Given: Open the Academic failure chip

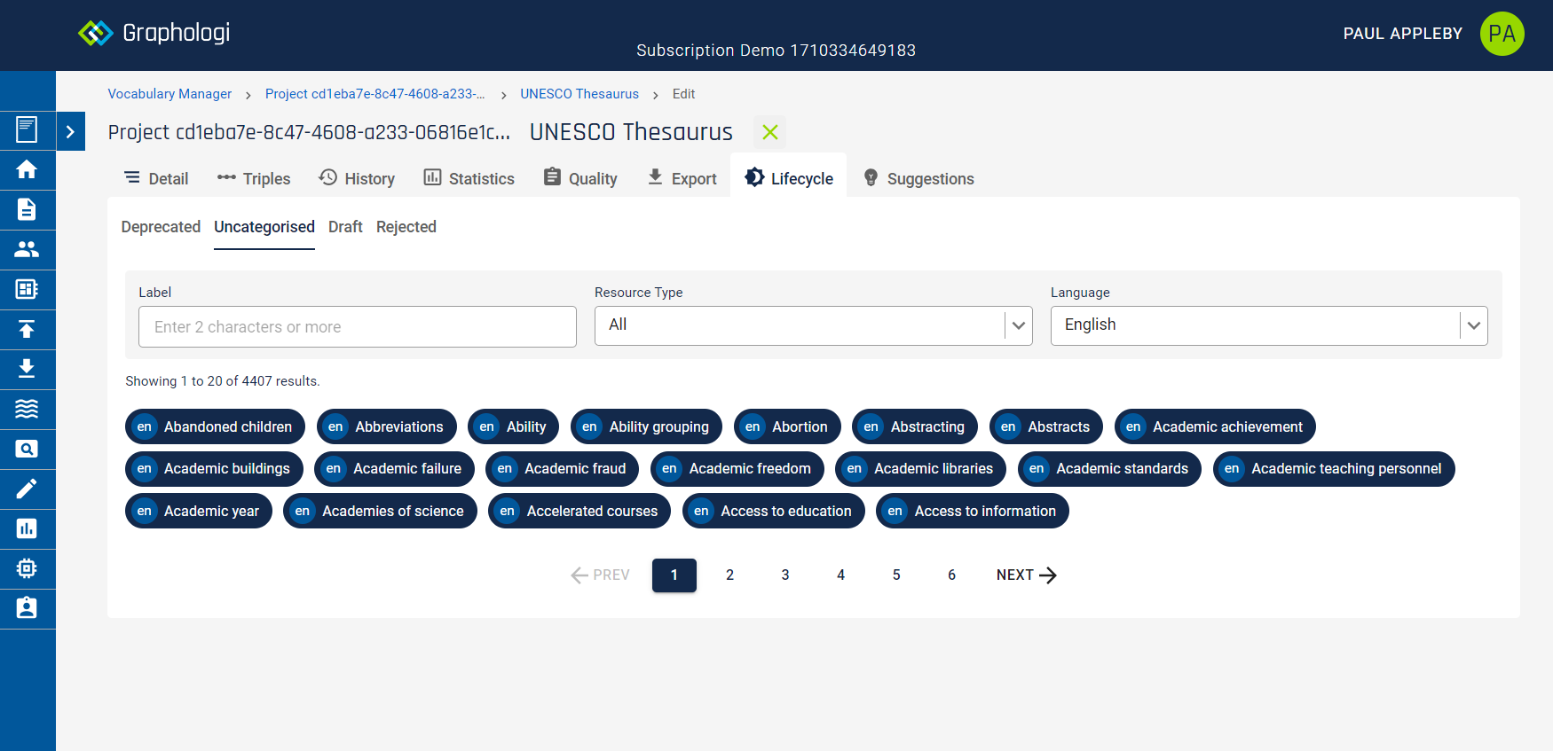Looking at the screenshot, I should point(395,468).
